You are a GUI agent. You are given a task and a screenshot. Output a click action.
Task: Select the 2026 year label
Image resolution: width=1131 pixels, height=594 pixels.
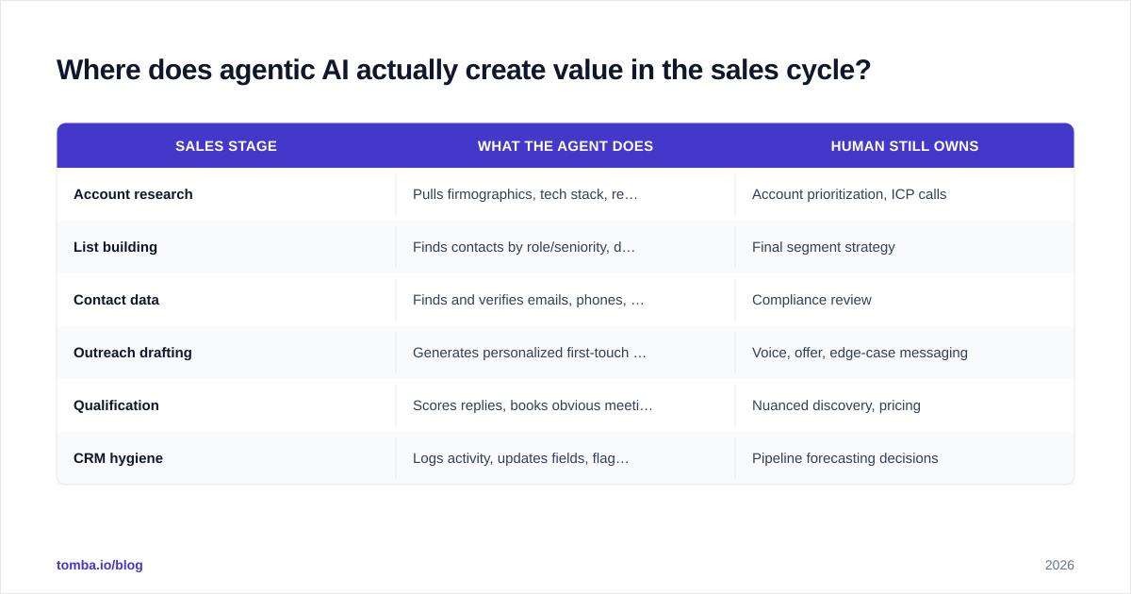(x=1059, y=565)
